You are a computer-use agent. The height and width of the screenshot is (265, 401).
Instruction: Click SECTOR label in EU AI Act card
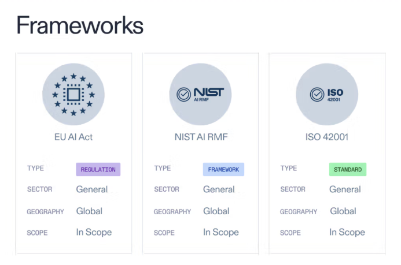click(x=40, y=189)
